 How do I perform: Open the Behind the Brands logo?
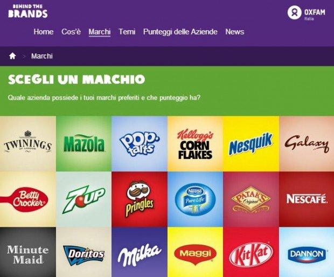28,11
